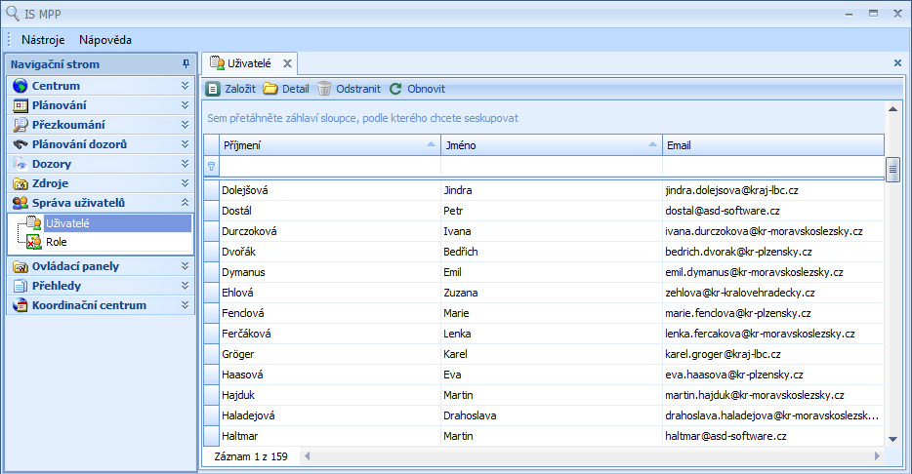Click the Uživatelé tab icon

click(x=217, y=62)
